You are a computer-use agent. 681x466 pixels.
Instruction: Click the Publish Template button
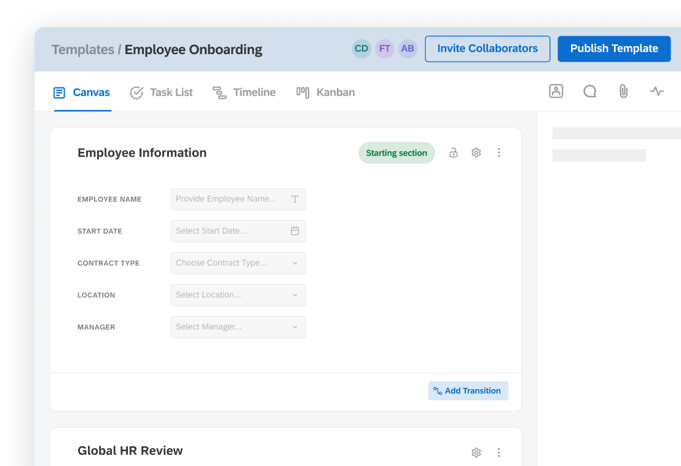pos(613,49)
